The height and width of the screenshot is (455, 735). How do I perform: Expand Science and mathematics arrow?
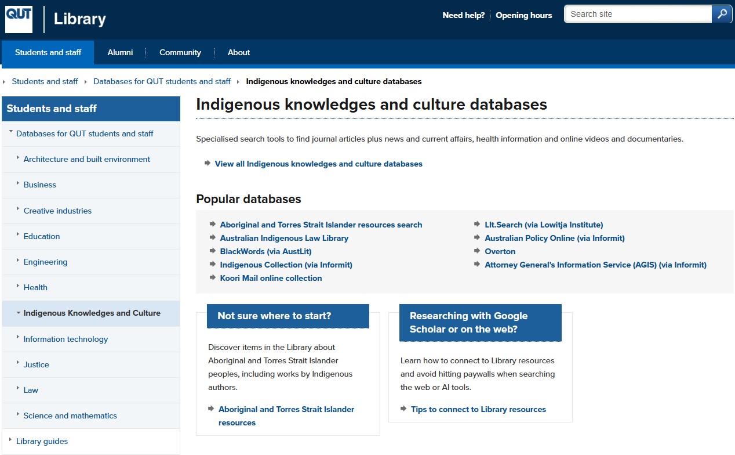(x=18, y=414)
